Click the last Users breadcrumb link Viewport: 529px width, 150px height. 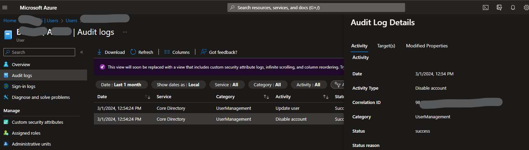point(71,20)
